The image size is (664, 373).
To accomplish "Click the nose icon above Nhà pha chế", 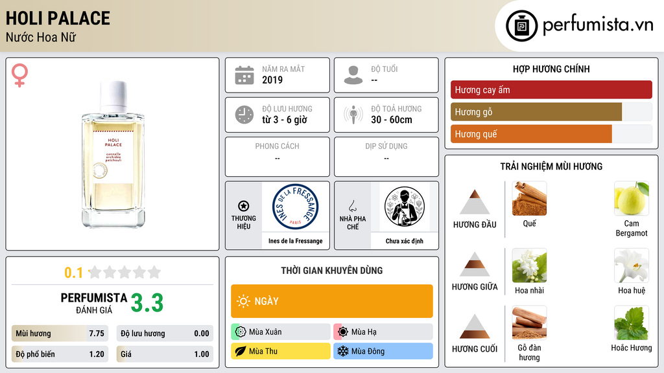I will (x=352, y=206).
